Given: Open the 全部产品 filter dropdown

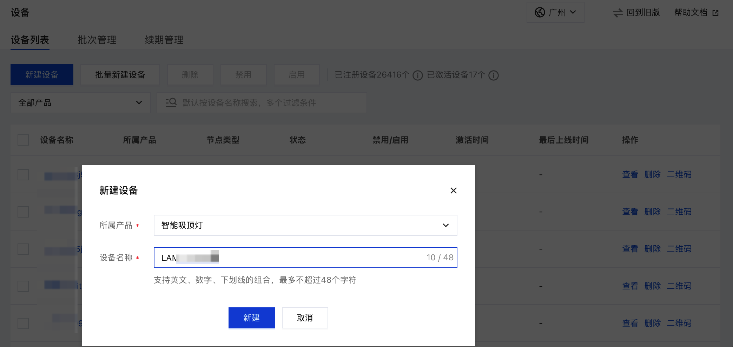Looking at the screenshot, I should click(80, 103).
